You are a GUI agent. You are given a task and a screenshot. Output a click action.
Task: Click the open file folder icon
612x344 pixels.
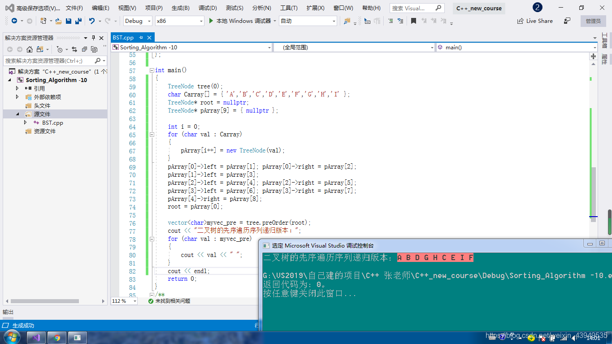[58, 21]
